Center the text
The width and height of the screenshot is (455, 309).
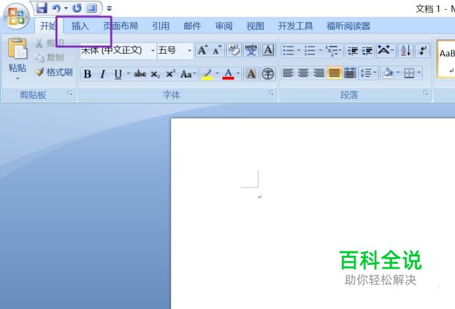(303, 73)
